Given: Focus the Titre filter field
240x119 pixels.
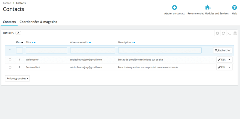Looking at the screenshot, I should [46, 50].
